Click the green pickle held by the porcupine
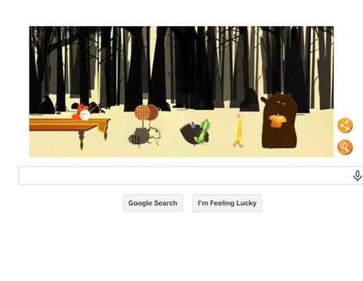The image size is (363, 281). point(202,131)
